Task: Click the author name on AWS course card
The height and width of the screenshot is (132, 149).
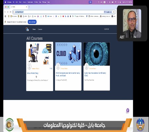Action: click(64, 68)
